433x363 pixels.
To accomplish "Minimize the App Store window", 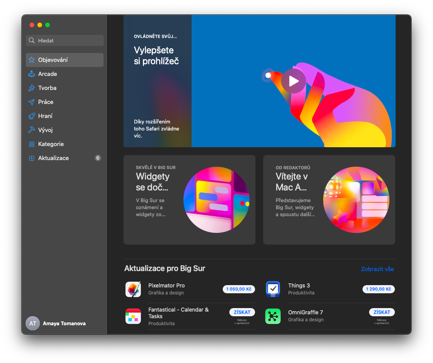I will [39, 25].
